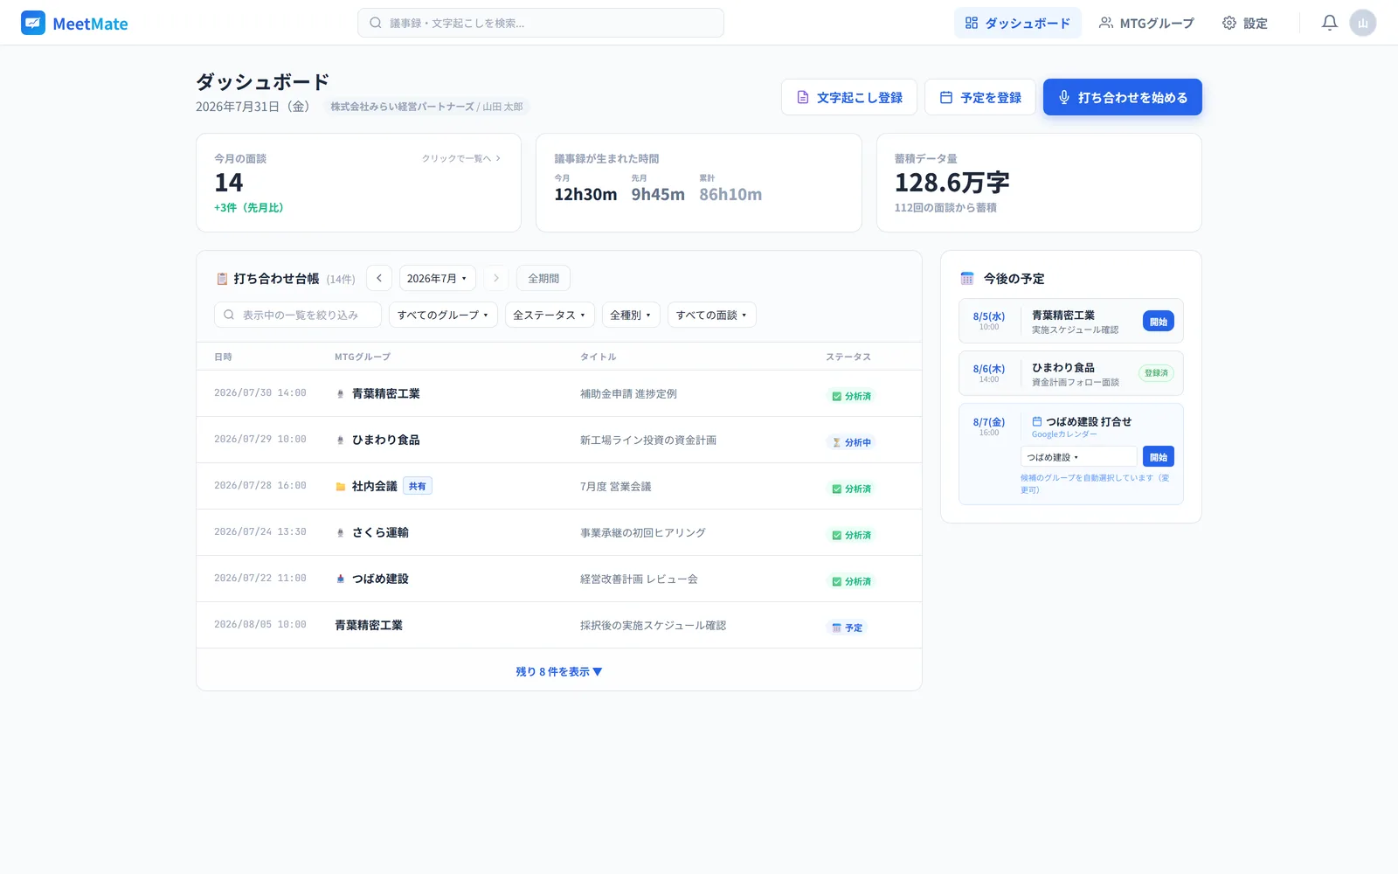Start the 青葉精密工業 8/5 meeting with 開始

[x=1159, y=322]
